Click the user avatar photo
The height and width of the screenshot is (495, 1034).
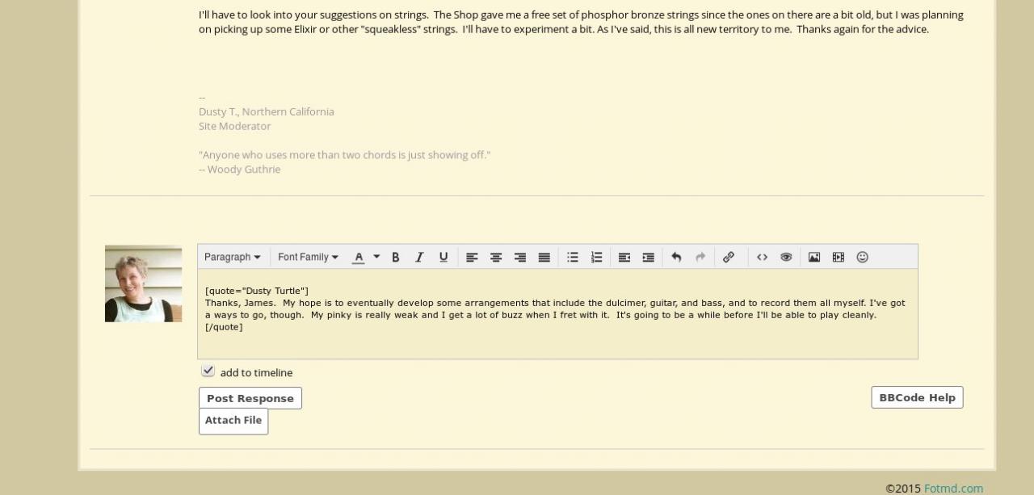tap(143, 283)
